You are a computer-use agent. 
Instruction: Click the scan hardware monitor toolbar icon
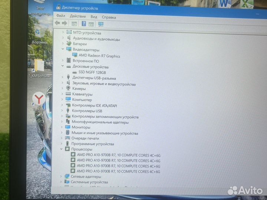[x=101, y=24]
